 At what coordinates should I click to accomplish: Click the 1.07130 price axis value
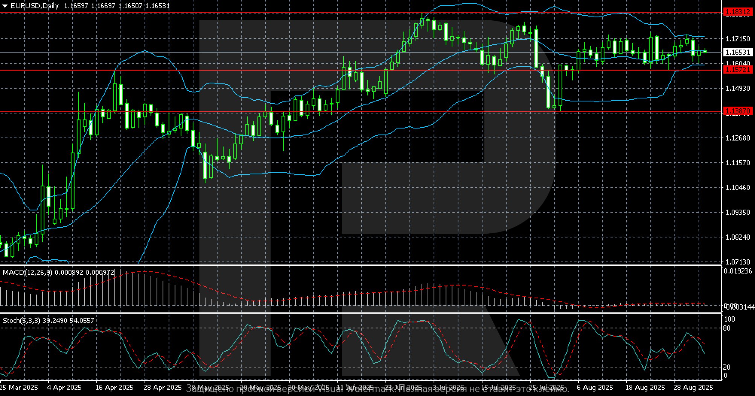click(737, 261)
